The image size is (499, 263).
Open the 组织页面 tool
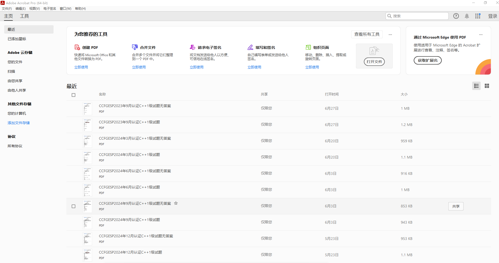click(312, 67)
